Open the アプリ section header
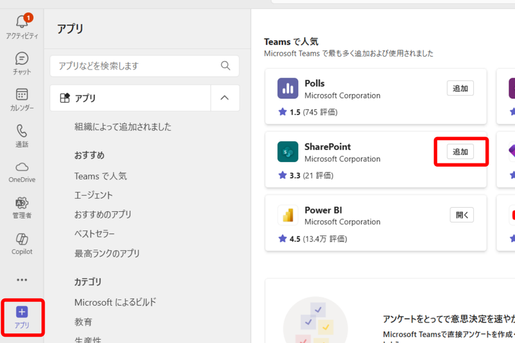Screen dimensions: 515x343 tap(131, 98)
